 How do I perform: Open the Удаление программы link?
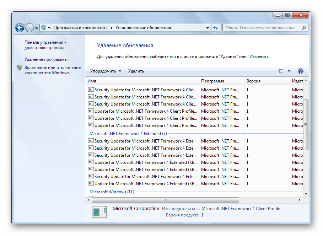[46, 59]
